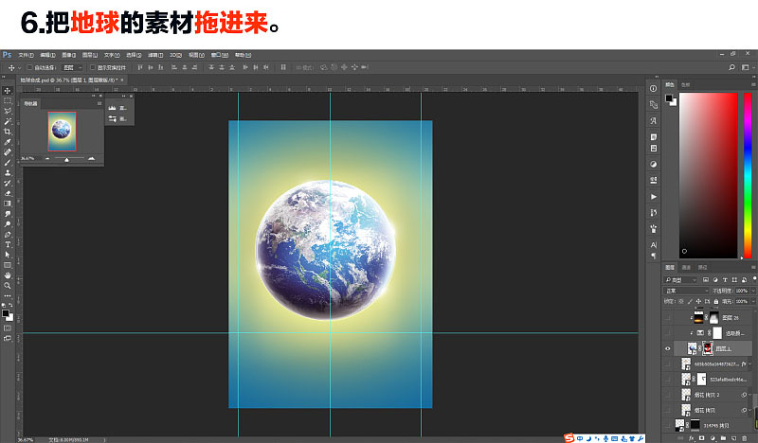This screenshot has height=443, width=758.
Task: Click the Navigator earth preview thumbnail
Action: click(x=62, y=131)
